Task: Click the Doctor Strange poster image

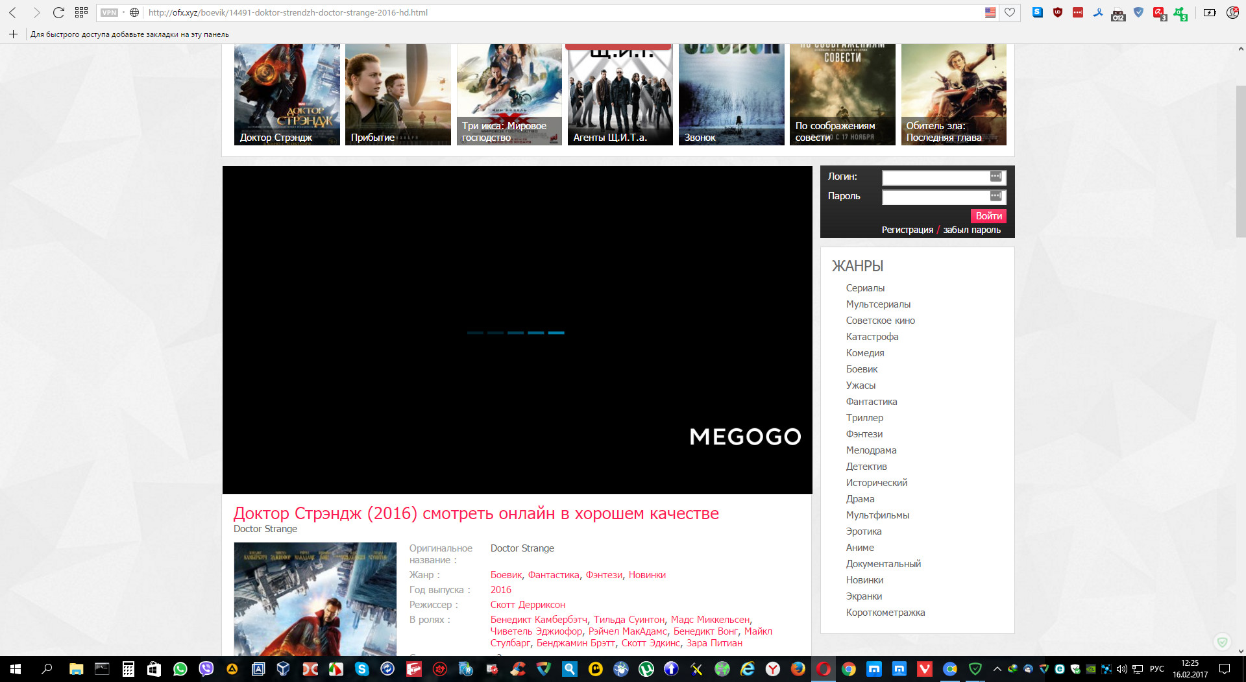Action: [x=315, y=599]
